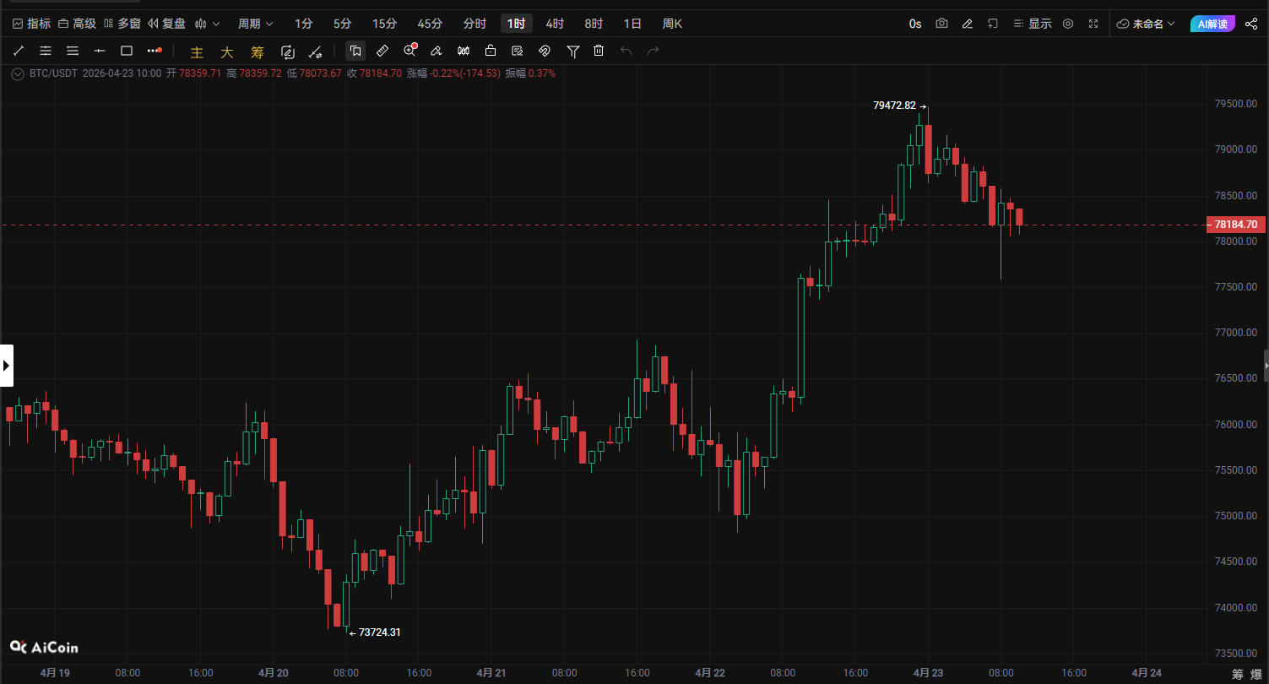
Task: Select the 周K weekly timeframe
Action: click(x=672, y=24)
